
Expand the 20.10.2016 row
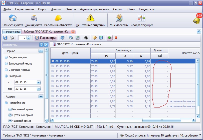[x=53, y=116]
